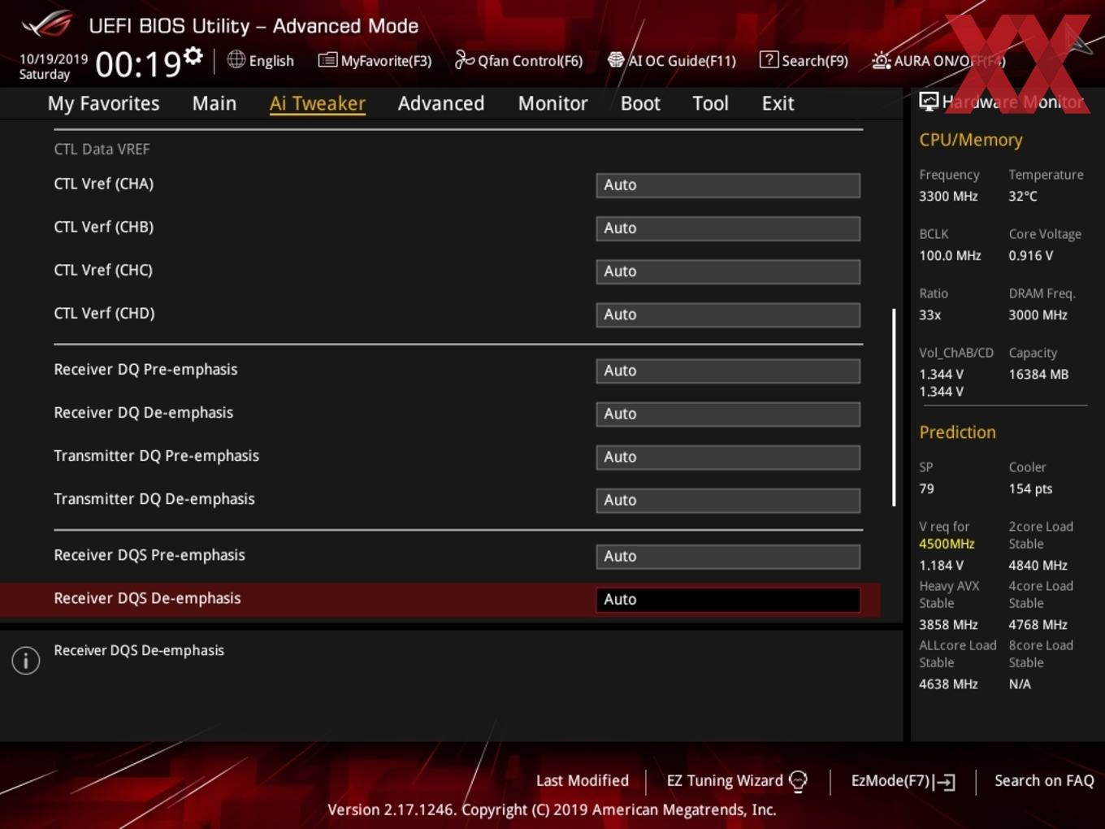
Task: Click the info icon beside description
Action: pos(26,660)
